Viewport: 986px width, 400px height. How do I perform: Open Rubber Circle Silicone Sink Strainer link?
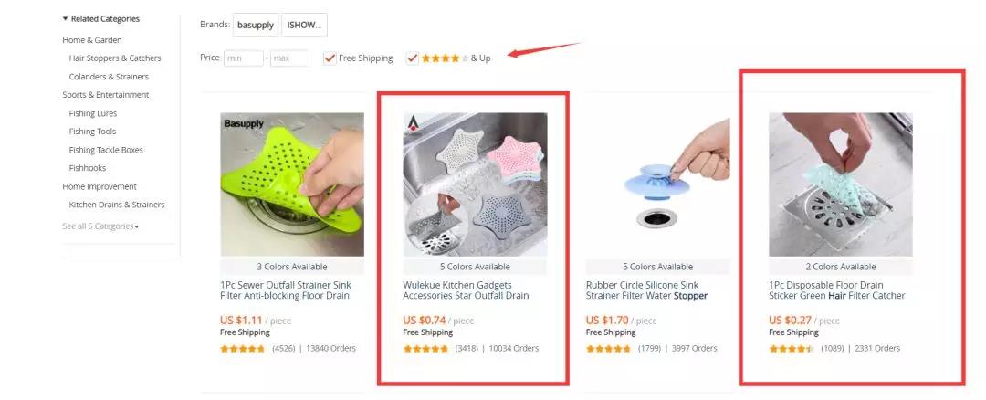pos(646,289)
